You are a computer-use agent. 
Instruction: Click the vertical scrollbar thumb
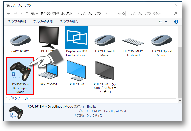pyautogui.click(x=180, y=73)
